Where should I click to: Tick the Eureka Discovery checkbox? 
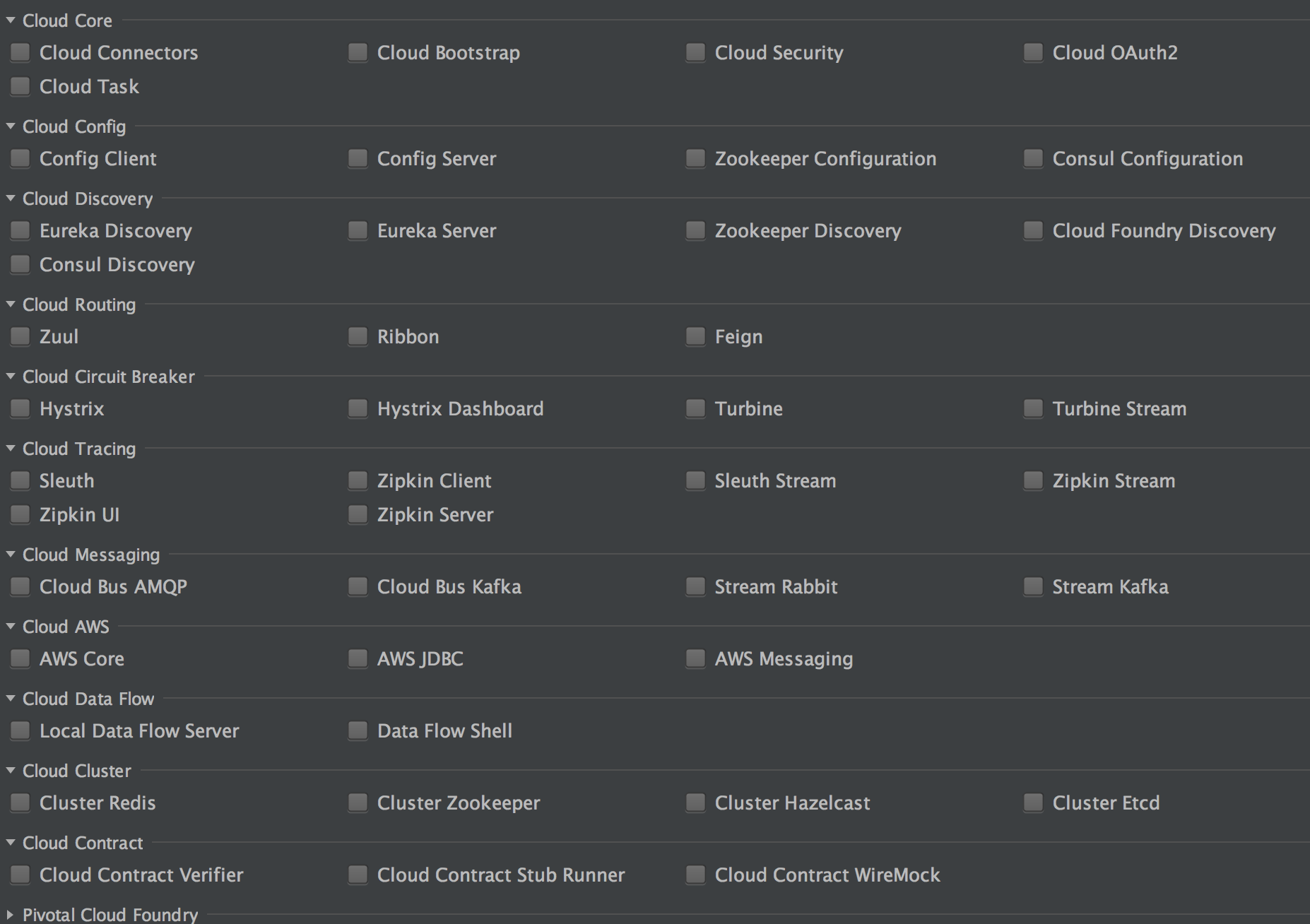tap(20, 230)
